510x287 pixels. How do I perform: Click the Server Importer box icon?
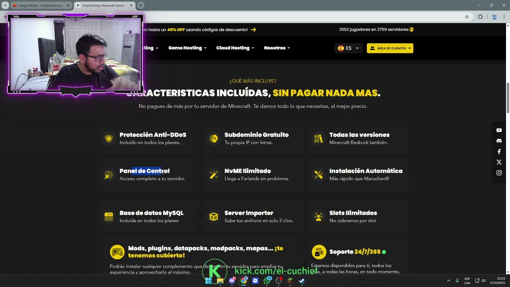pyautogui.click(x=214, y=216)
